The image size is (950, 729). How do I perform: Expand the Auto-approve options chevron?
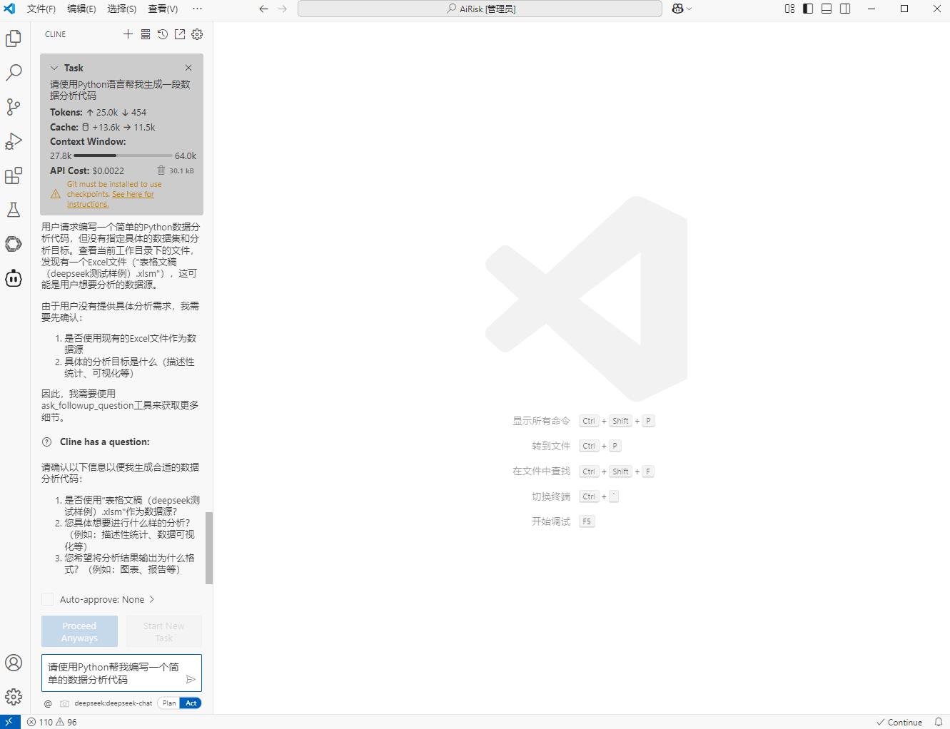(x=151, y=599)
